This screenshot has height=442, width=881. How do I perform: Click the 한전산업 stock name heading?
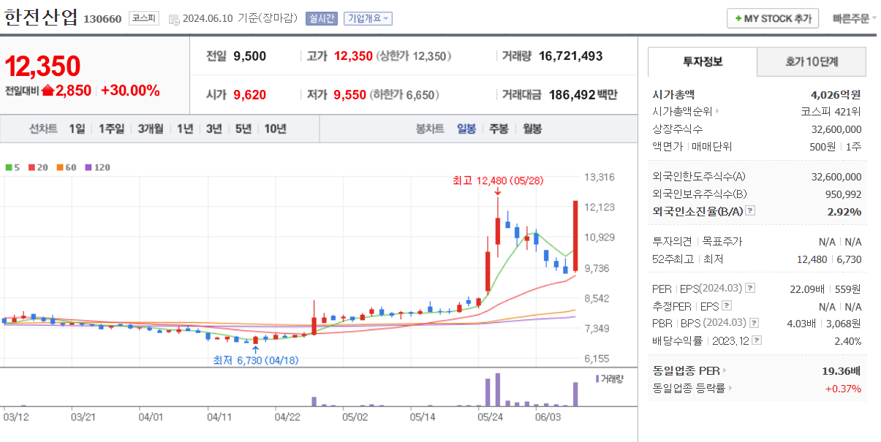tap(40, 18)
